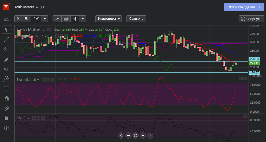
Task: Enable the magnet snap tool
Action: (7, 98)
